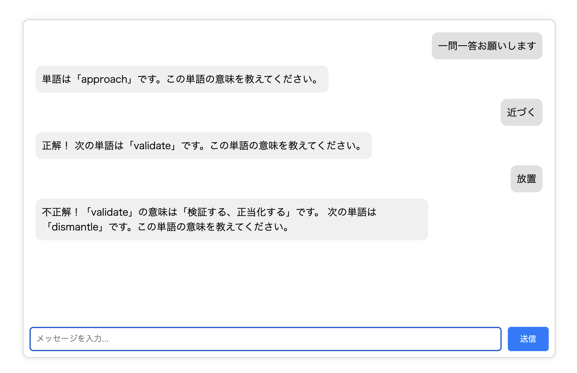Viewport: 577px width, 373px height.
Task: Click the user message 一問一答お願いします
Action: (487, 46)
